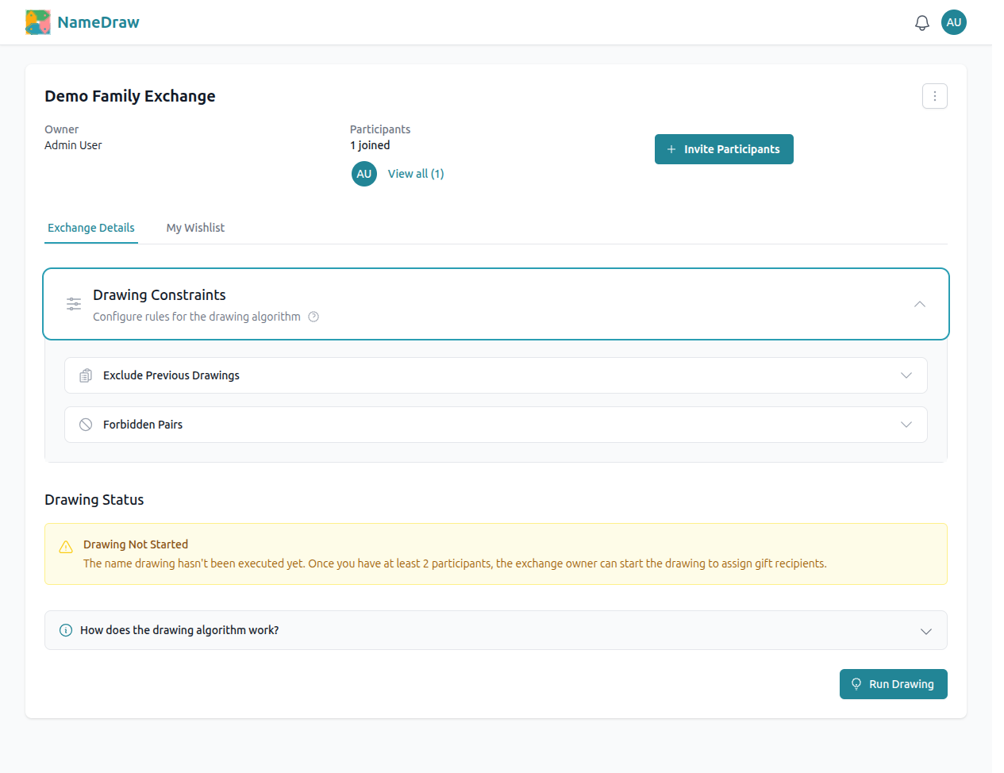Click the info icon beside algorithm question

click(64, 629)
